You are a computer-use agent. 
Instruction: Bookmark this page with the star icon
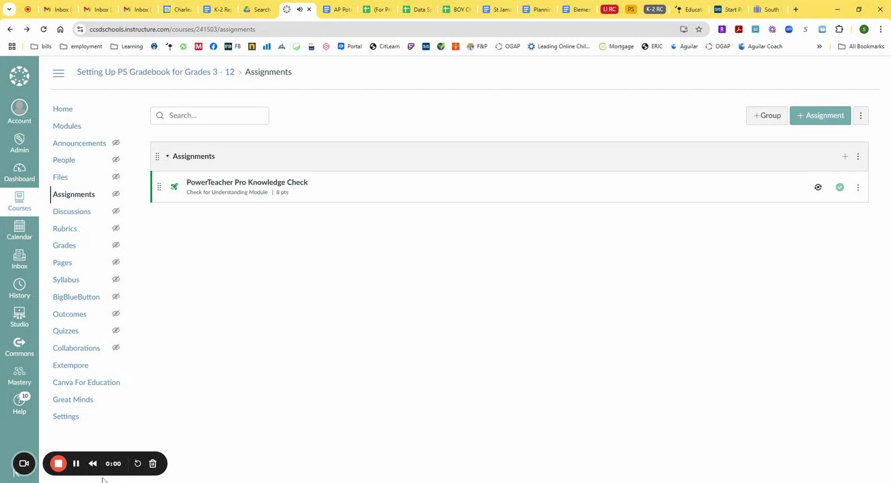coord(699,30)
